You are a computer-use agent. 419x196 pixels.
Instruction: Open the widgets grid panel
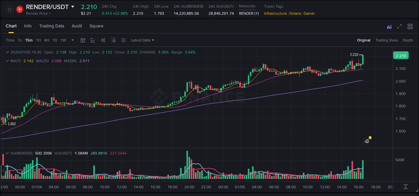410,26
